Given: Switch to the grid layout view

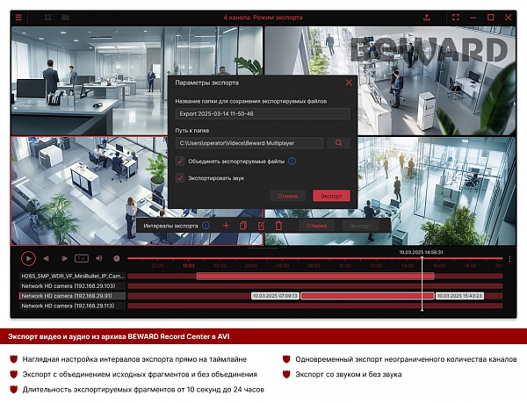Looking at the screenshot, I should (x=48, y=18).
